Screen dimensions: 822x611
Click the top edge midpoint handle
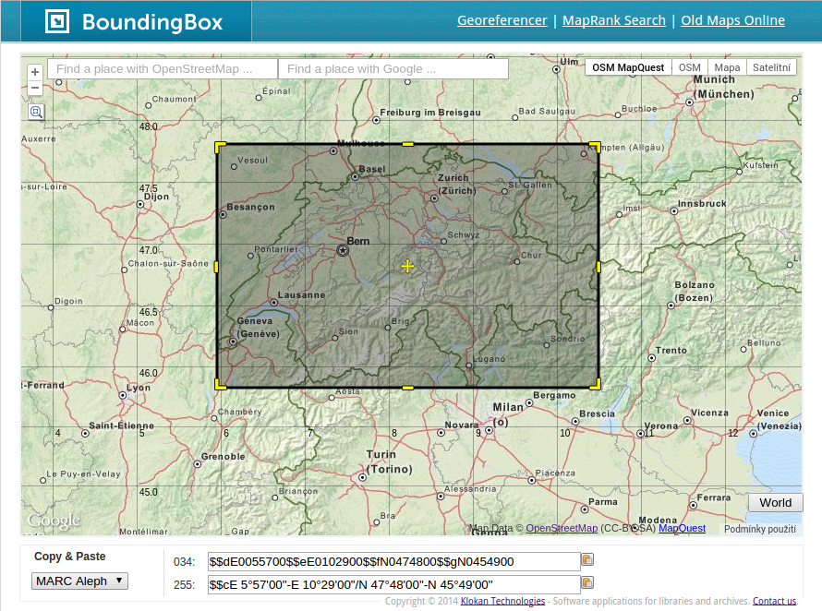coord(407,144)
